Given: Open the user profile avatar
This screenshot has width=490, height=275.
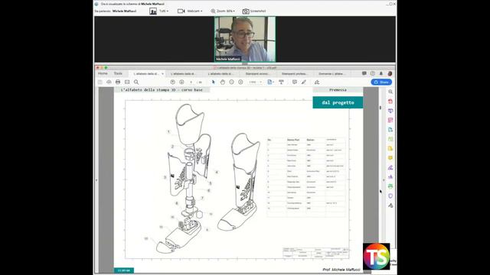Looking at the screenshot, I should 390,73.
